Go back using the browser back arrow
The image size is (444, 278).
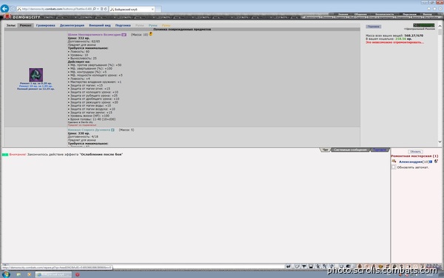click(x=4, y=8)
